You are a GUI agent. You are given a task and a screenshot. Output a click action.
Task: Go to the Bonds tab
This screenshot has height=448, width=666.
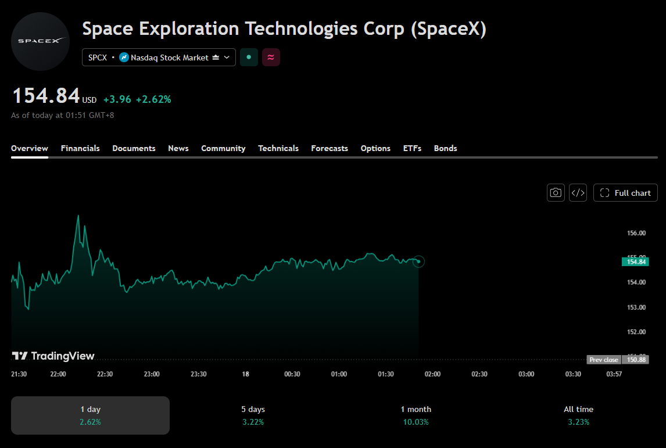point(446,148)
